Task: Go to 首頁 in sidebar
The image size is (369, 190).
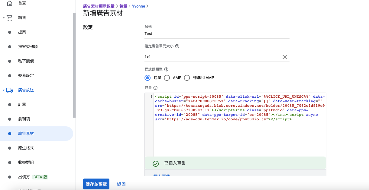Action: tap(22, 3)
